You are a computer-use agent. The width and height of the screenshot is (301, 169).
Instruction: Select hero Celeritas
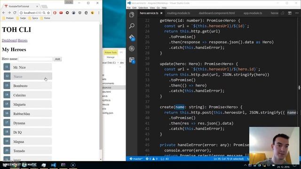28,95
